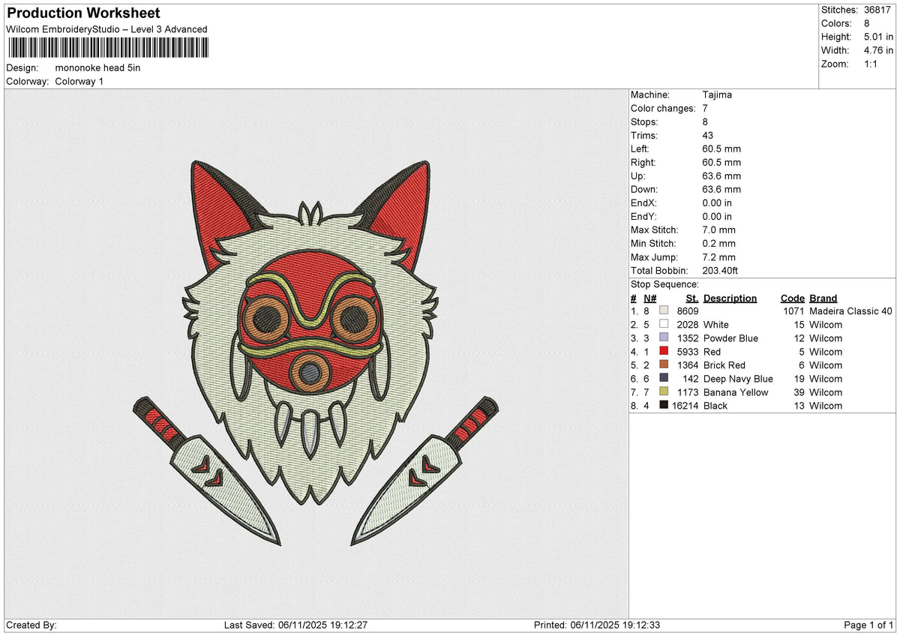
Task: Select the 'Powder Blue' description text
Action: point(730,338)
